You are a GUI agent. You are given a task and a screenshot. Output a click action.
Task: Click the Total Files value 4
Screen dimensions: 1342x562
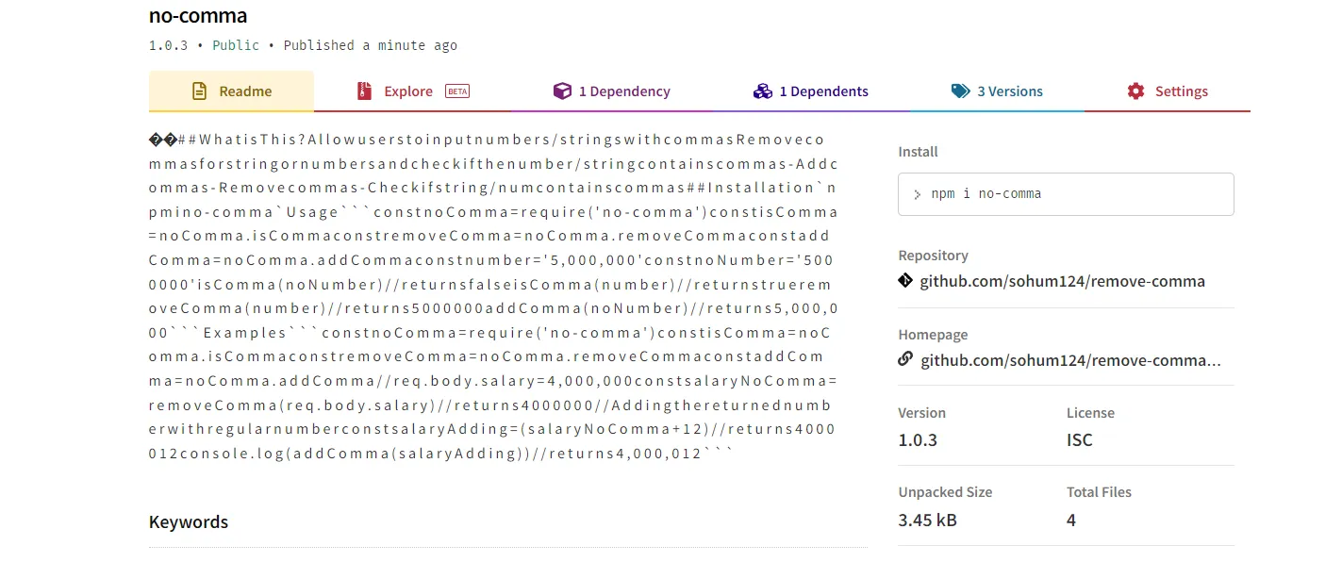[1071, 520]
